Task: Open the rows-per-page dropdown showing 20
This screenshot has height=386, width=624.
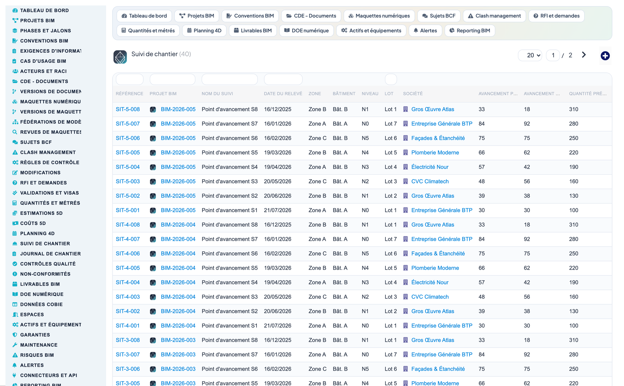Action: tap(530, 55)
